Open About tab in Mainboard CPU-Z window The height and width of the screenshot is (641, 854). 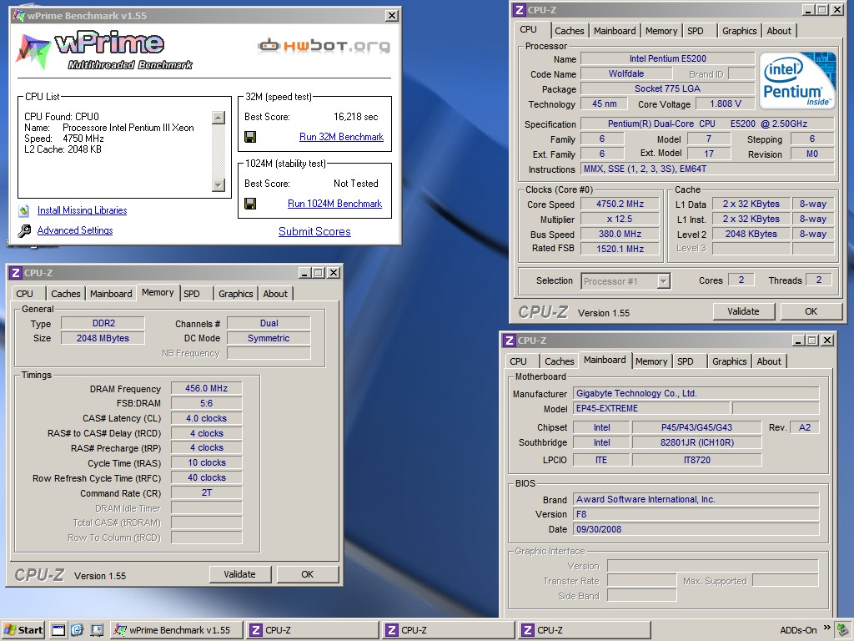(769, 361)
